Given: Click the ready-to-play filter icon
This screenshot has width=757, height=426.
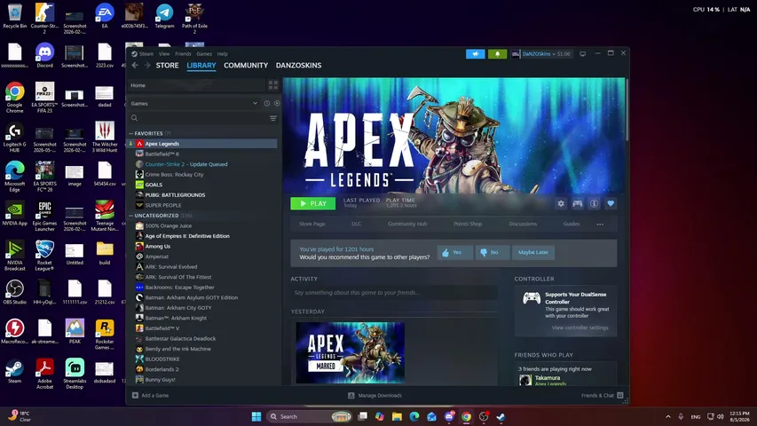Looking at the screenshot, I should tap(277, 103).
